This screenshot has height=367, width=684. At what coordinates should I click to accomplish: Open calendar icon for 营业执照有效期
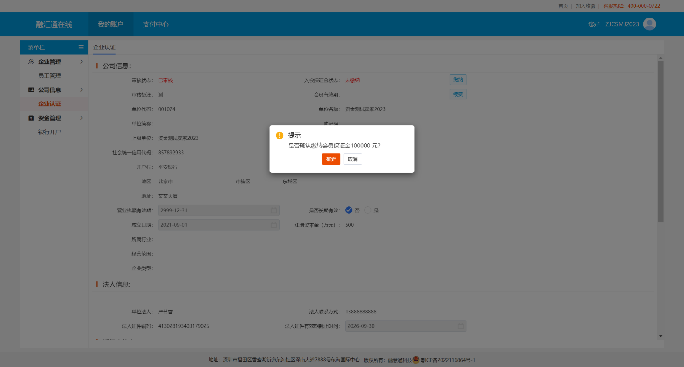273,210
